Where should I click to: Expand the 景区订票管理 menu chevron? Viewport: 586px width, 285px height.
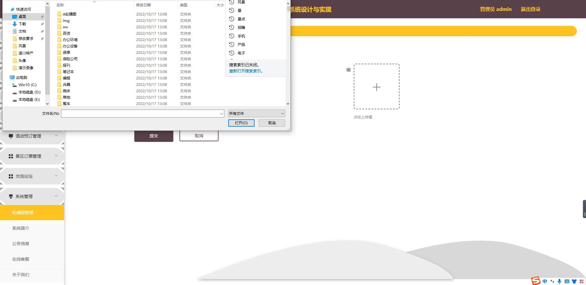(x=56, y=156)
